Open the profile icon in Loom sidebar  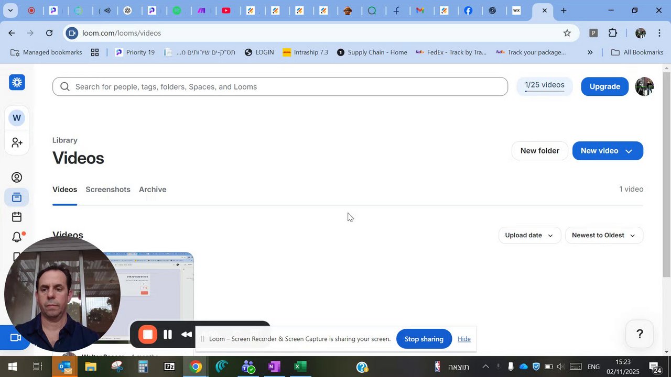pyautogui.click(x=17, y=178)
